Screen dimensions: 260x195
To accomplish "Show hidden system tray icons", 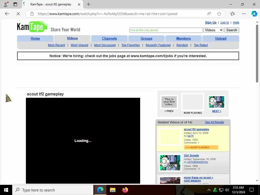I will [209, 190].
